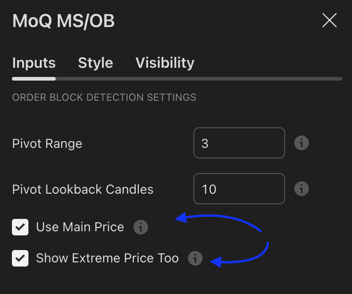
Task: Click the info icon after Show Extreme Price Too
Action: (x=195, y=258)
